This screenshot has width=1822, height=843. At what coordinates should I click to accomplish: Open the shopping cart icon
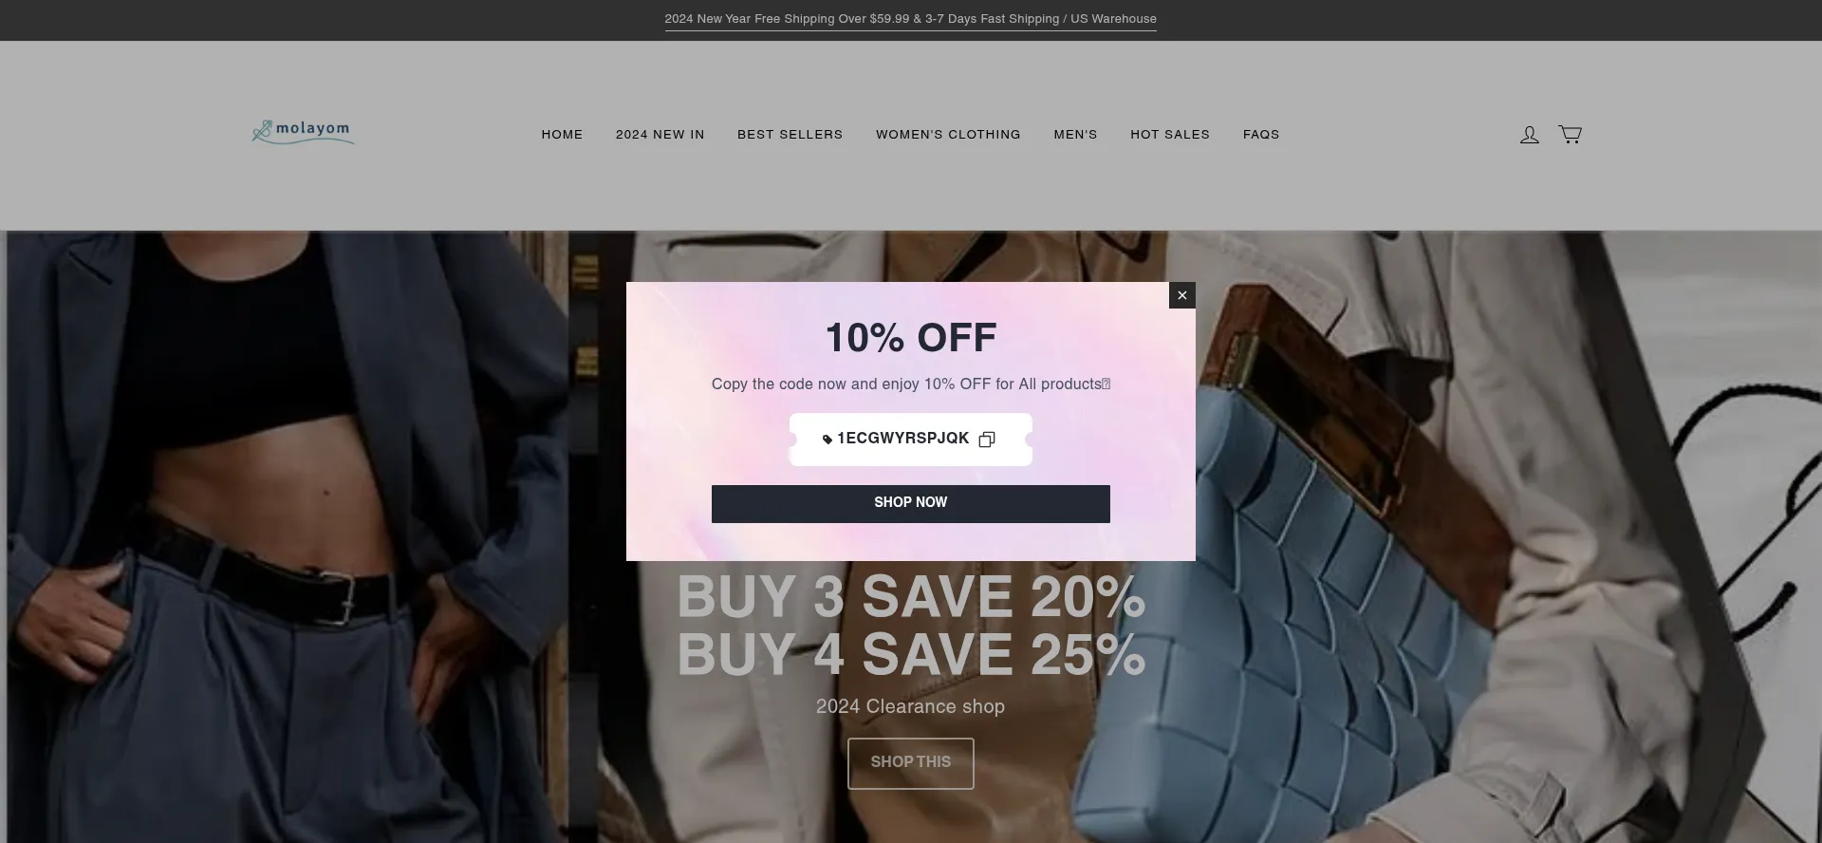pyautogui.click(x=1570, y=135)
